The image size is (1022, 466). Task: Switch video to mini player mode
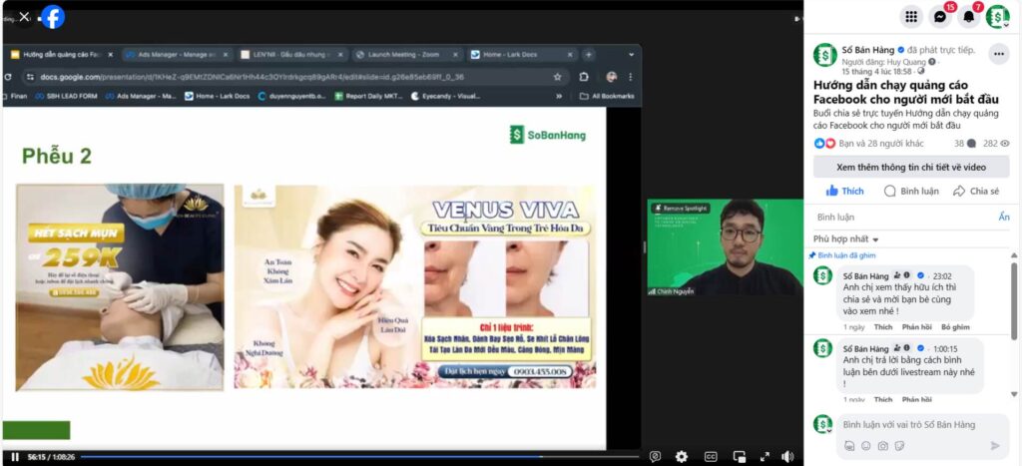tap(740, 457)
